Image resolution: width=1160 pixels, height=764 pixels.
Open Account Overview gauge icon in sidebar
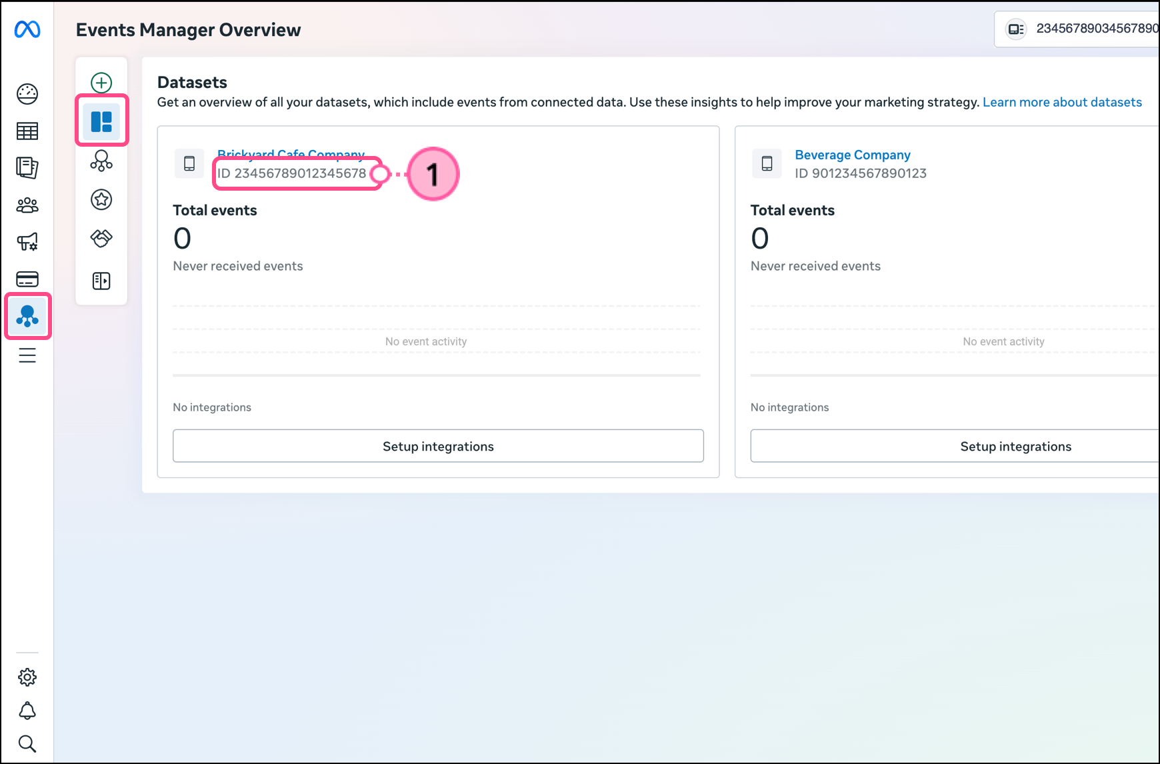[27, 94]
